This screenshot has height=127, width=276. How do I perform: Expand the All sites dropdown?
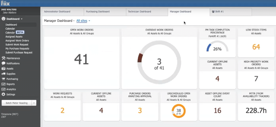(x=83, y=21)
